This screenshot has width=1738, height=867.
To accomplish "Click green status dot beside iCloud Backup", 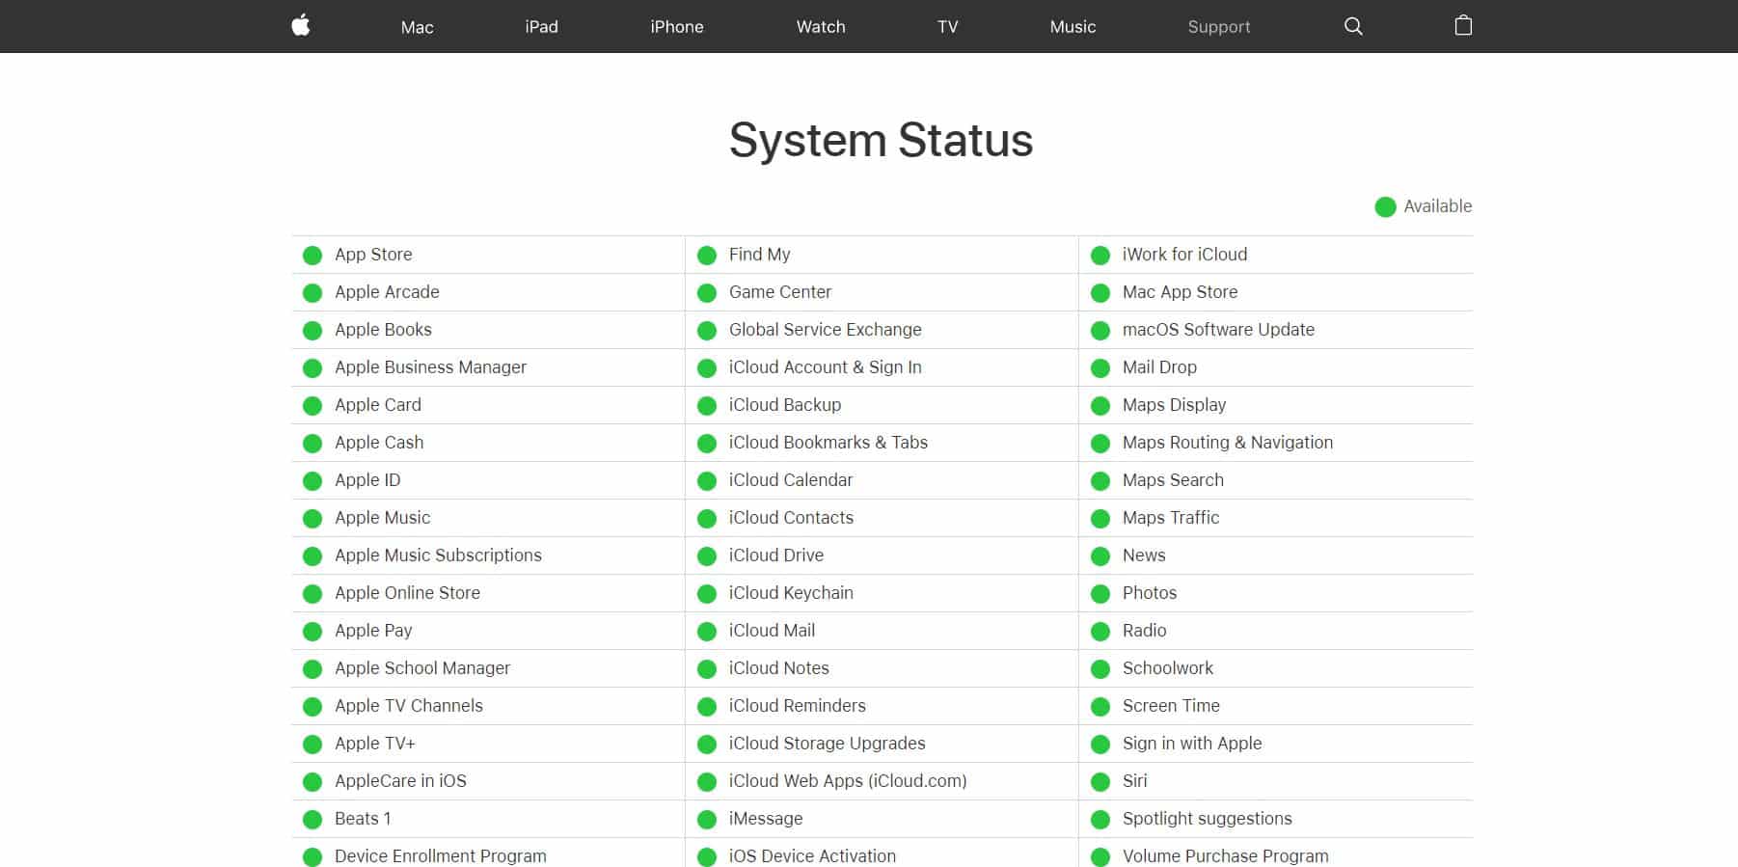I will click(x=707, y=406).
